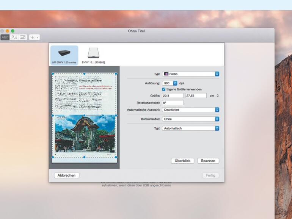Click the Abbrechen button
Viewport: 292px width, 219px height.
[66, 175]
